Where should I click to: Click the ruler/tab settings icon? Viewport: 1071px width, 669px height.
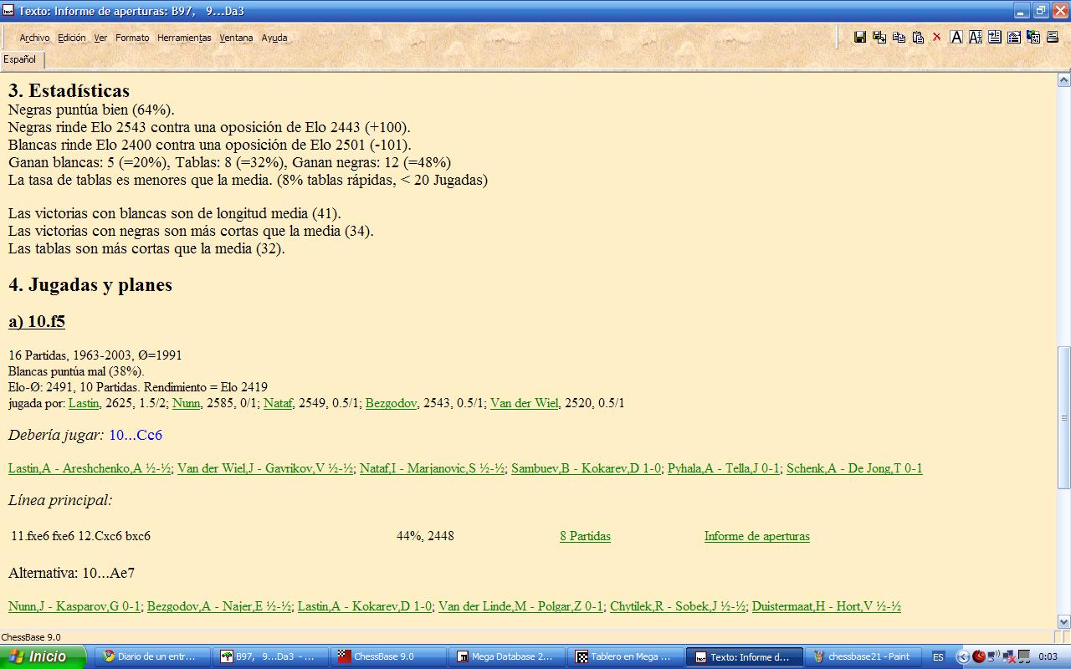[x=1013, y=37]
